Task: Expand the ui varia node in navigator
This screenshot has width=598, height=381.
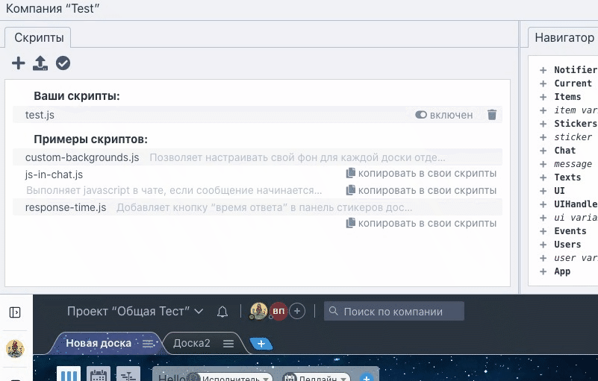Action: (543, 218)
